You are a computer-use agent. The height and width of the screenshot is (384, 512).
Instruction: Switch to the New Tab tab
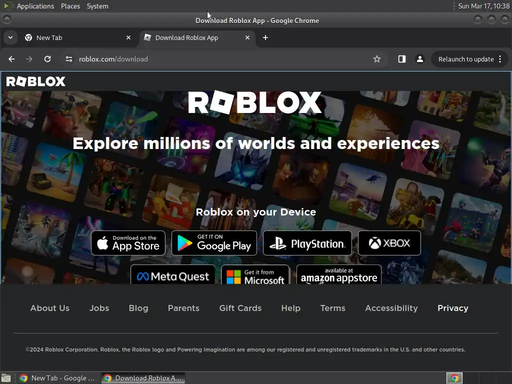coord(77,37)
